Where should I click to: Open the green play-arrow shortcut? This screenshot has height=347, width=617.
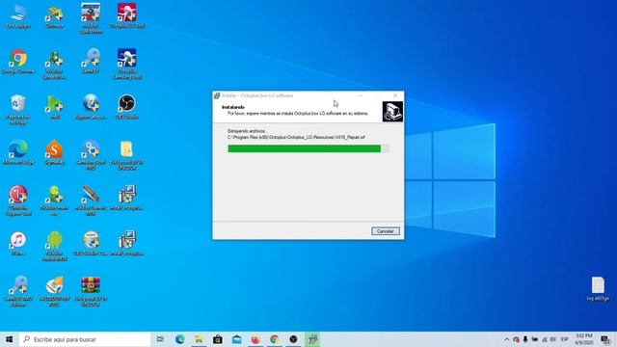pos(55,107)
